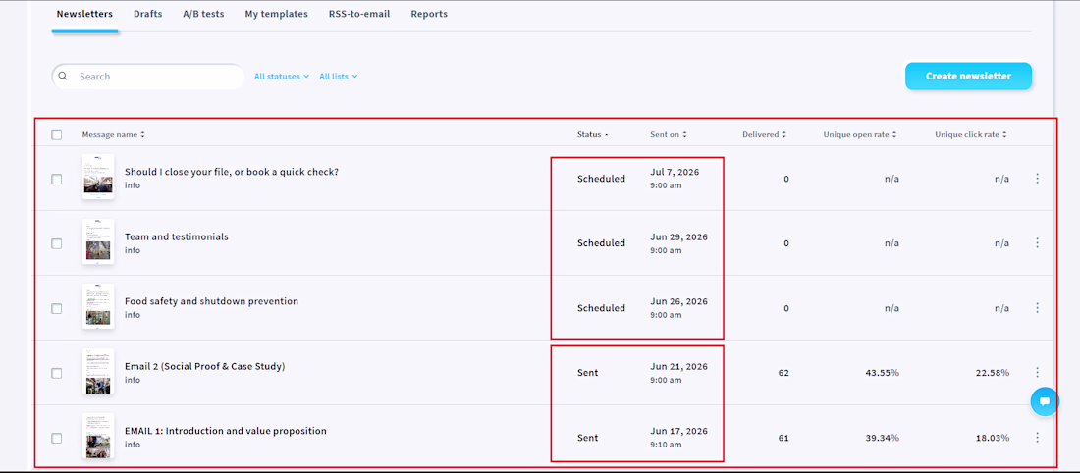Click the Create newsletter button
Image resolution: width=1080 pixels, height=473 pixels.
click(968, 77)
